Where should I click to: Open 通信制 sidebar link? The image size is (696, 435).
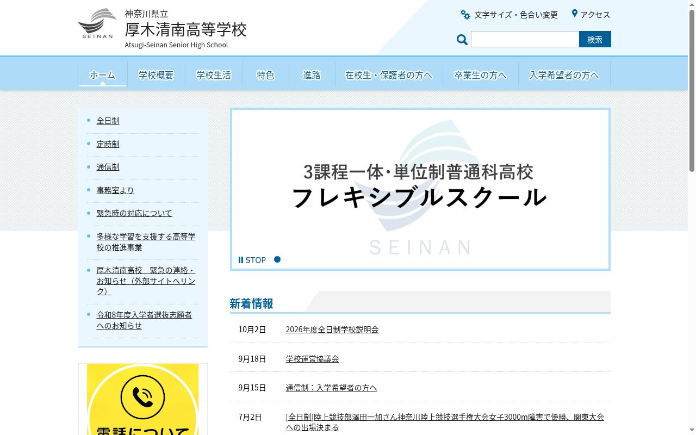108,167
